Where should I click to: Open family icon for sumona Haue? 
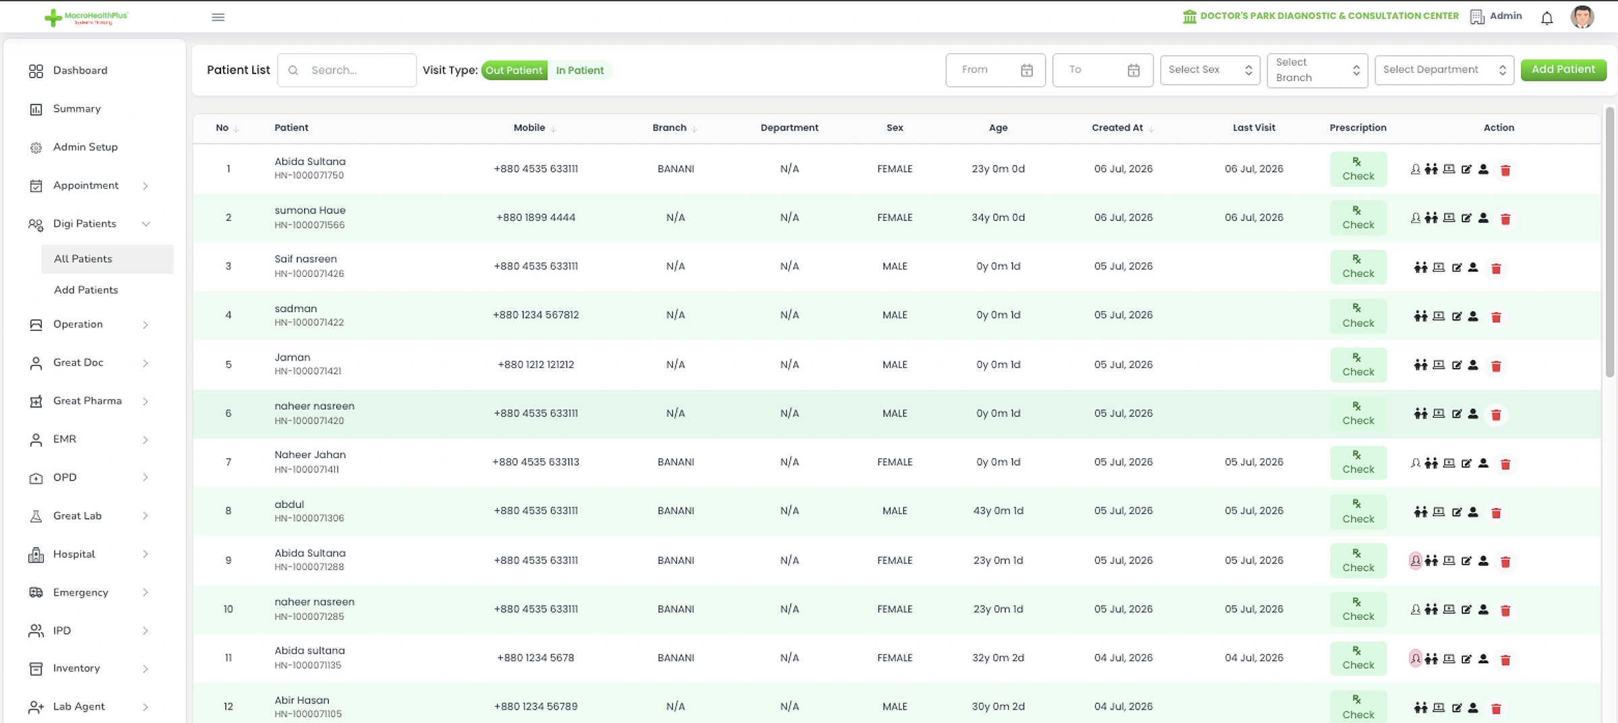(x=1431, y=218)
